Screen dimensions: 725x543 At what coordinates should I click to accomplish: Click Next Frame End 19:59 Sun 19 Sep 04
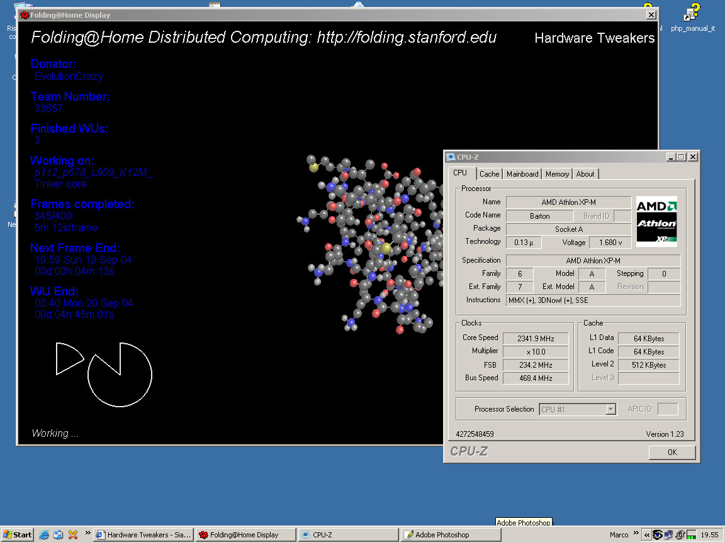[x=83, y=260]
